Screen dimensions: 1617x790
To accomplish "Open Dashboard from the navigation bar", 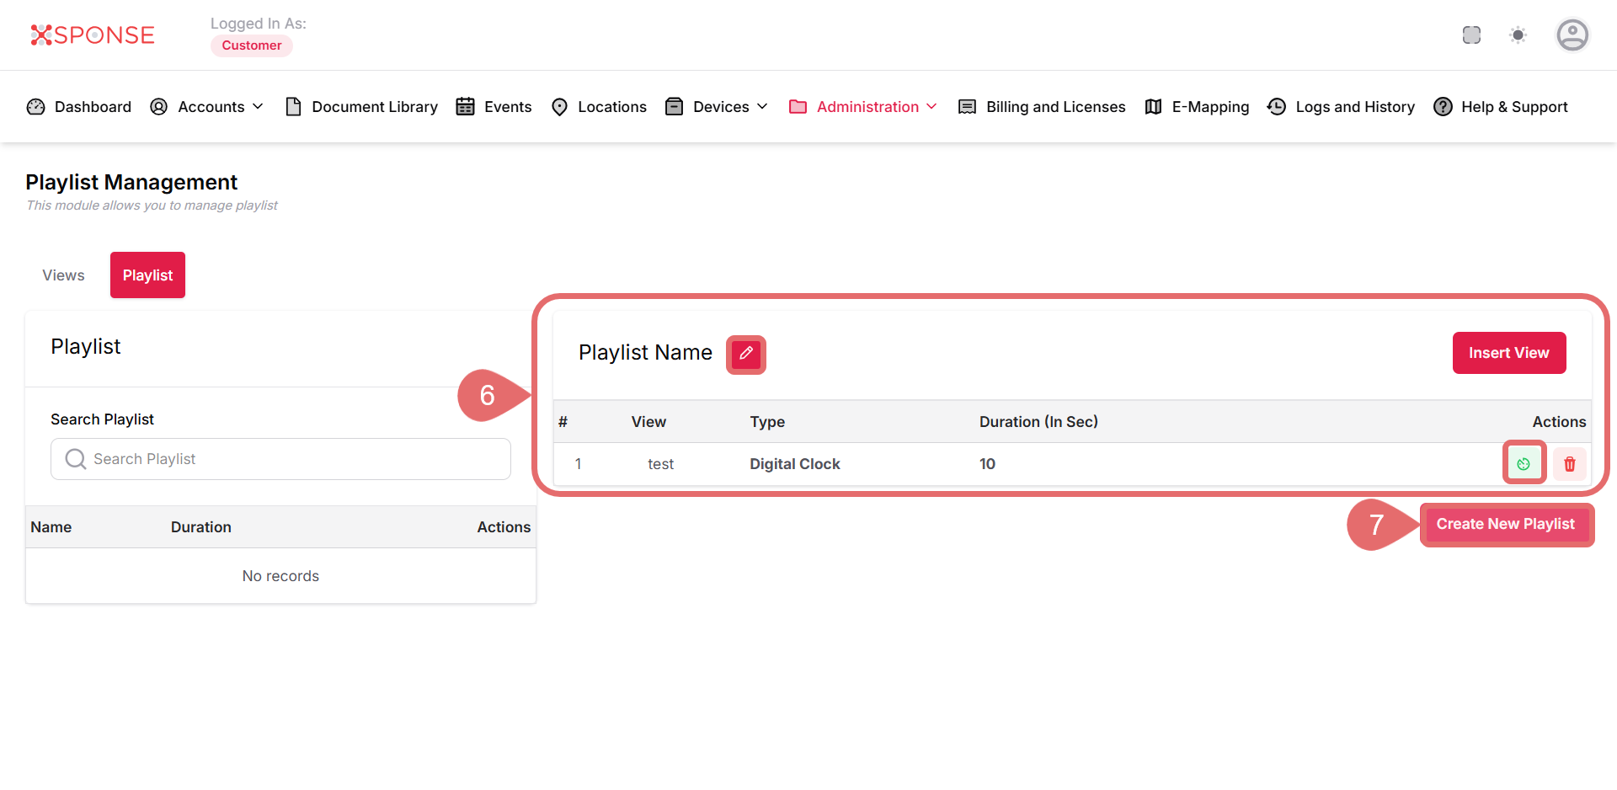I will pyautogui.click(x=80, y=107).
